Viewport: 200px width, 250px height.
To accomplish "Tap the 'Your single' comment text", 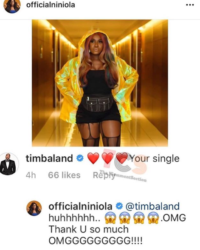I will [x=155, y=158].
